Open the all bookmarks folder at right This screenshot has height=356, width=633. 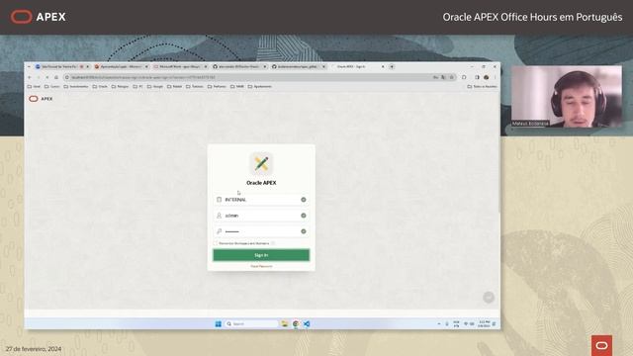point(482,86)
